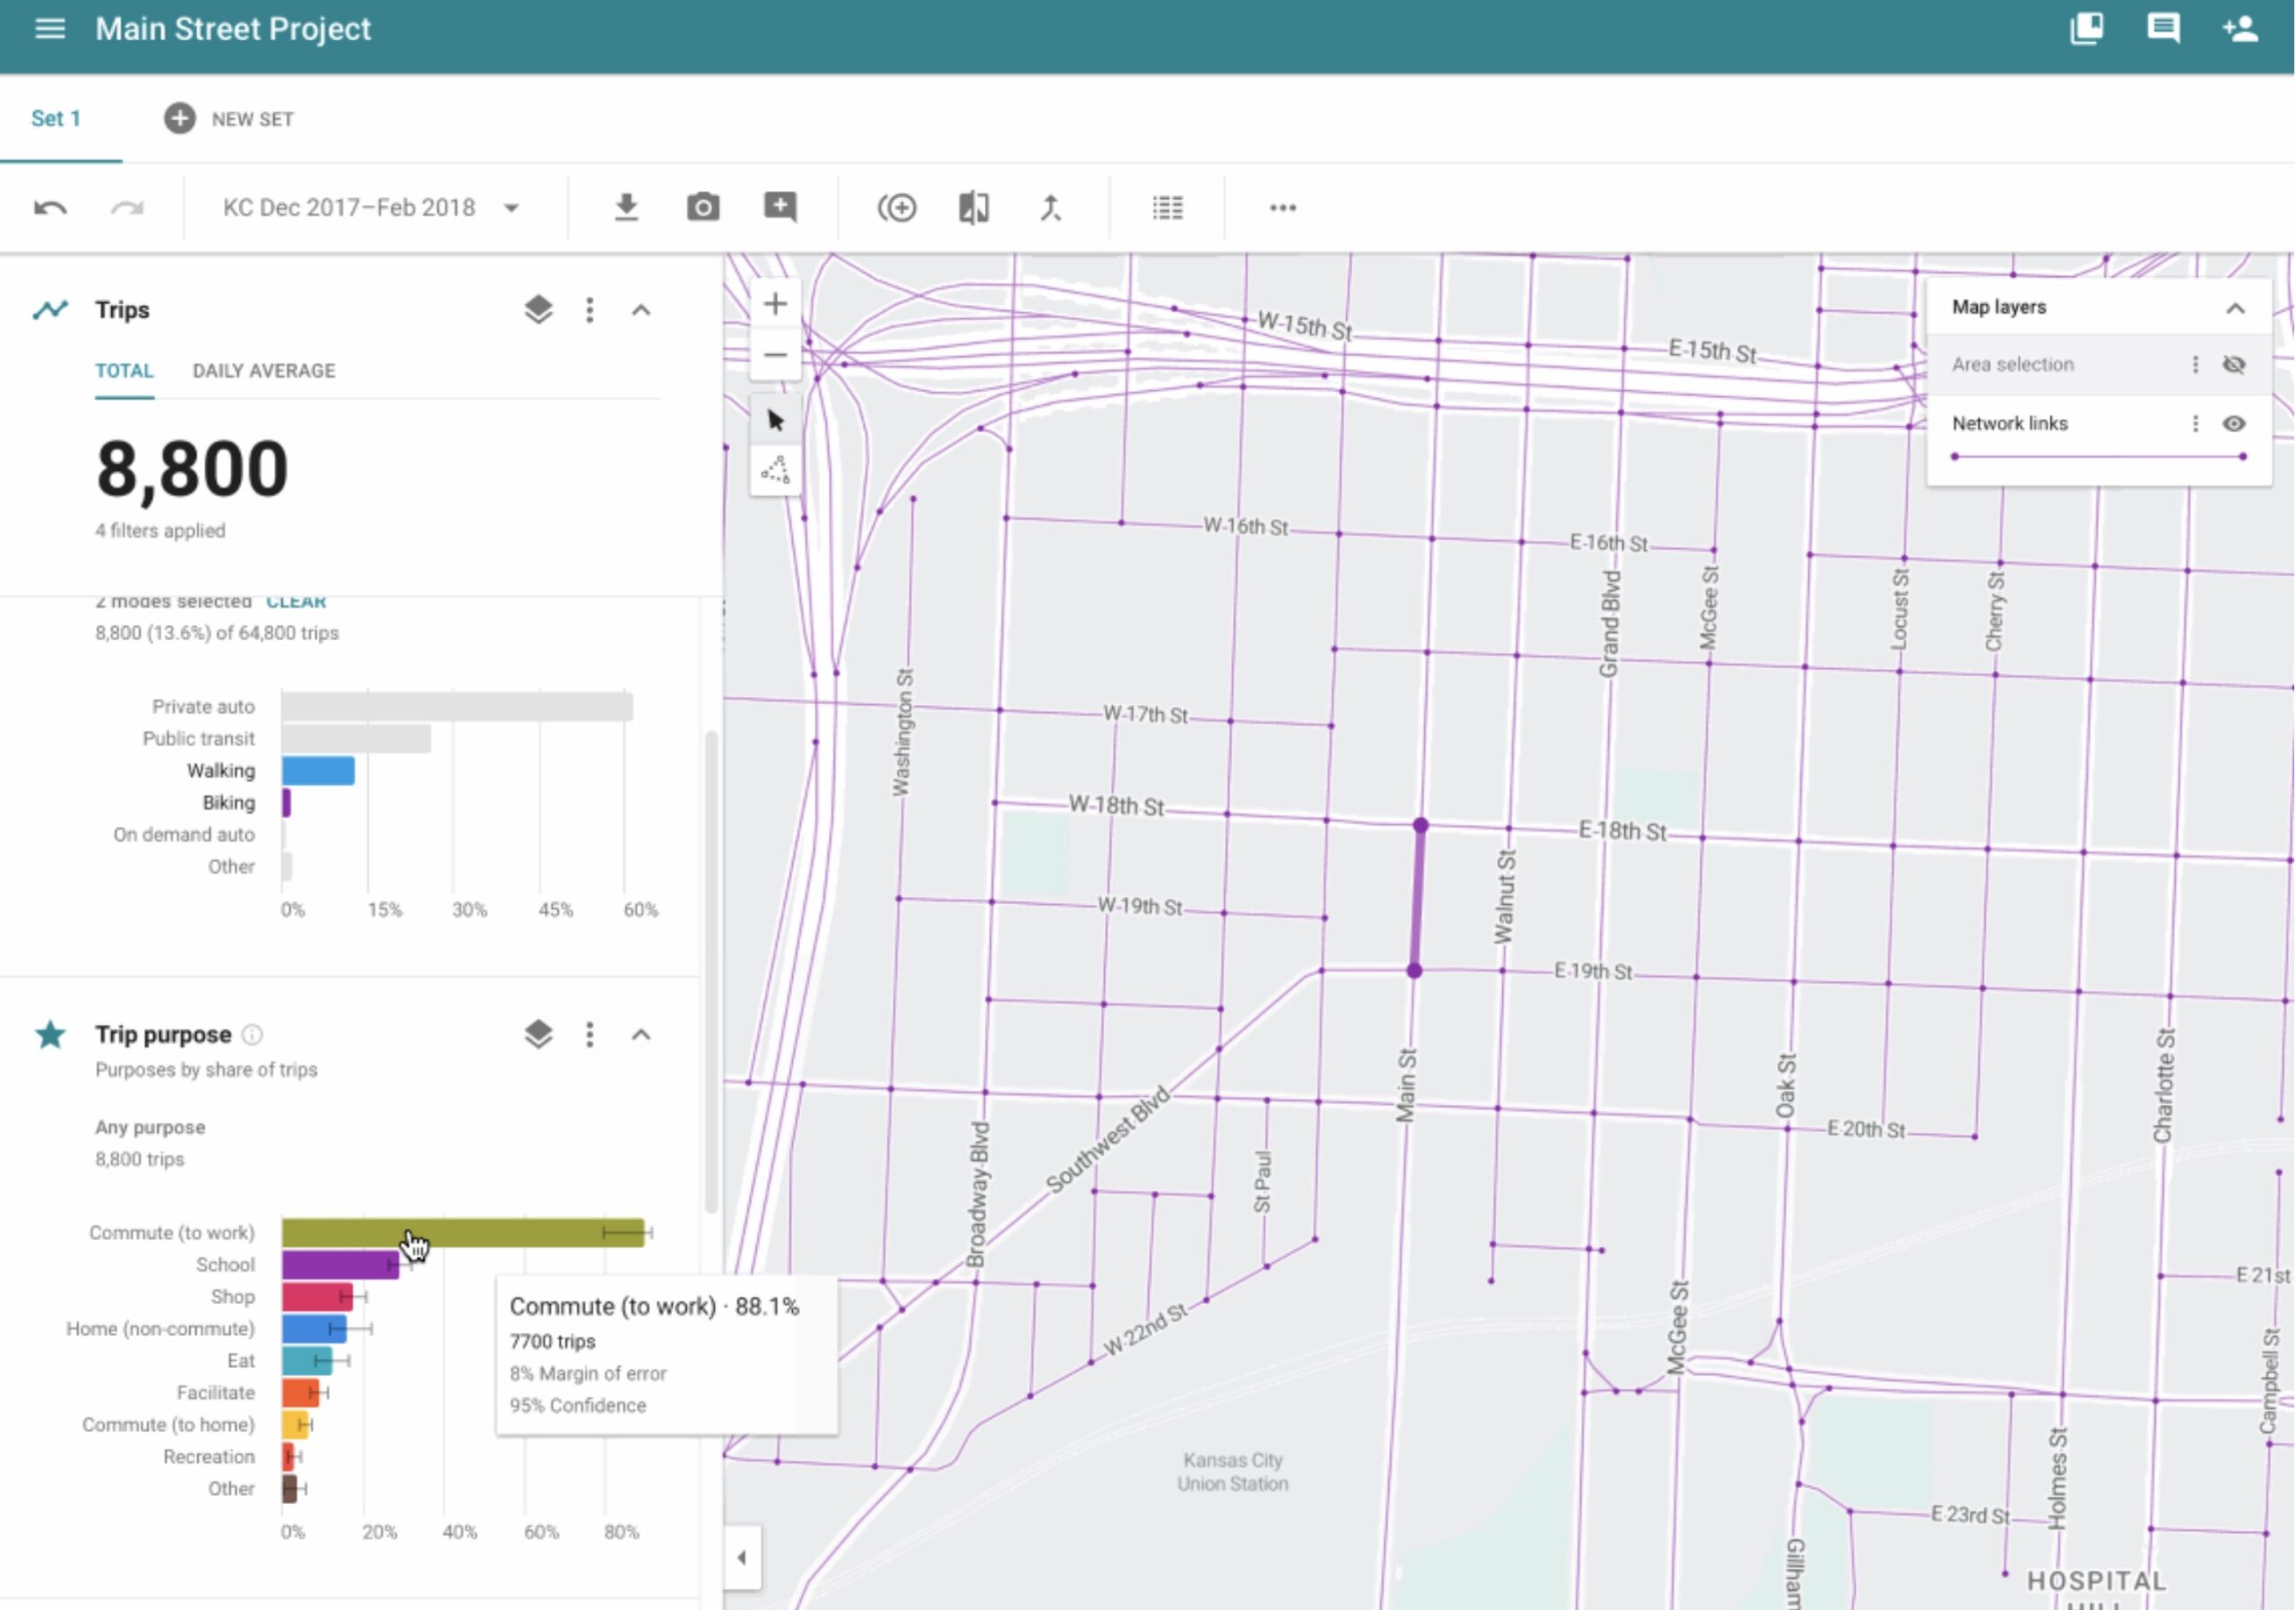Adjust the Network links opacity slider

click(2098, 457)
